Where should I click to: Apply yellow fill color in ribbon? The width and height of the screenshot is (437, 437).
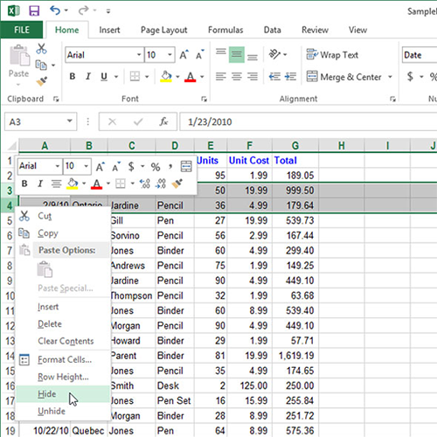point(166,77)
